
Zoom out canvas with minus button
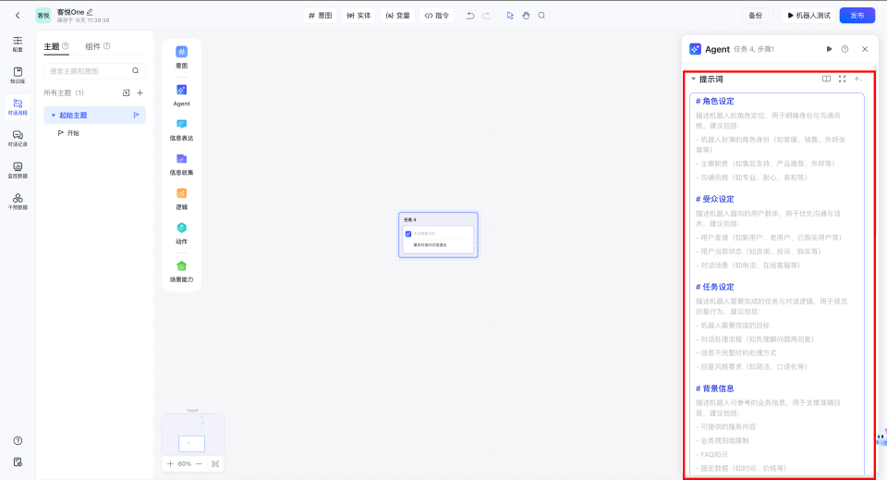[x=200, y=463]
